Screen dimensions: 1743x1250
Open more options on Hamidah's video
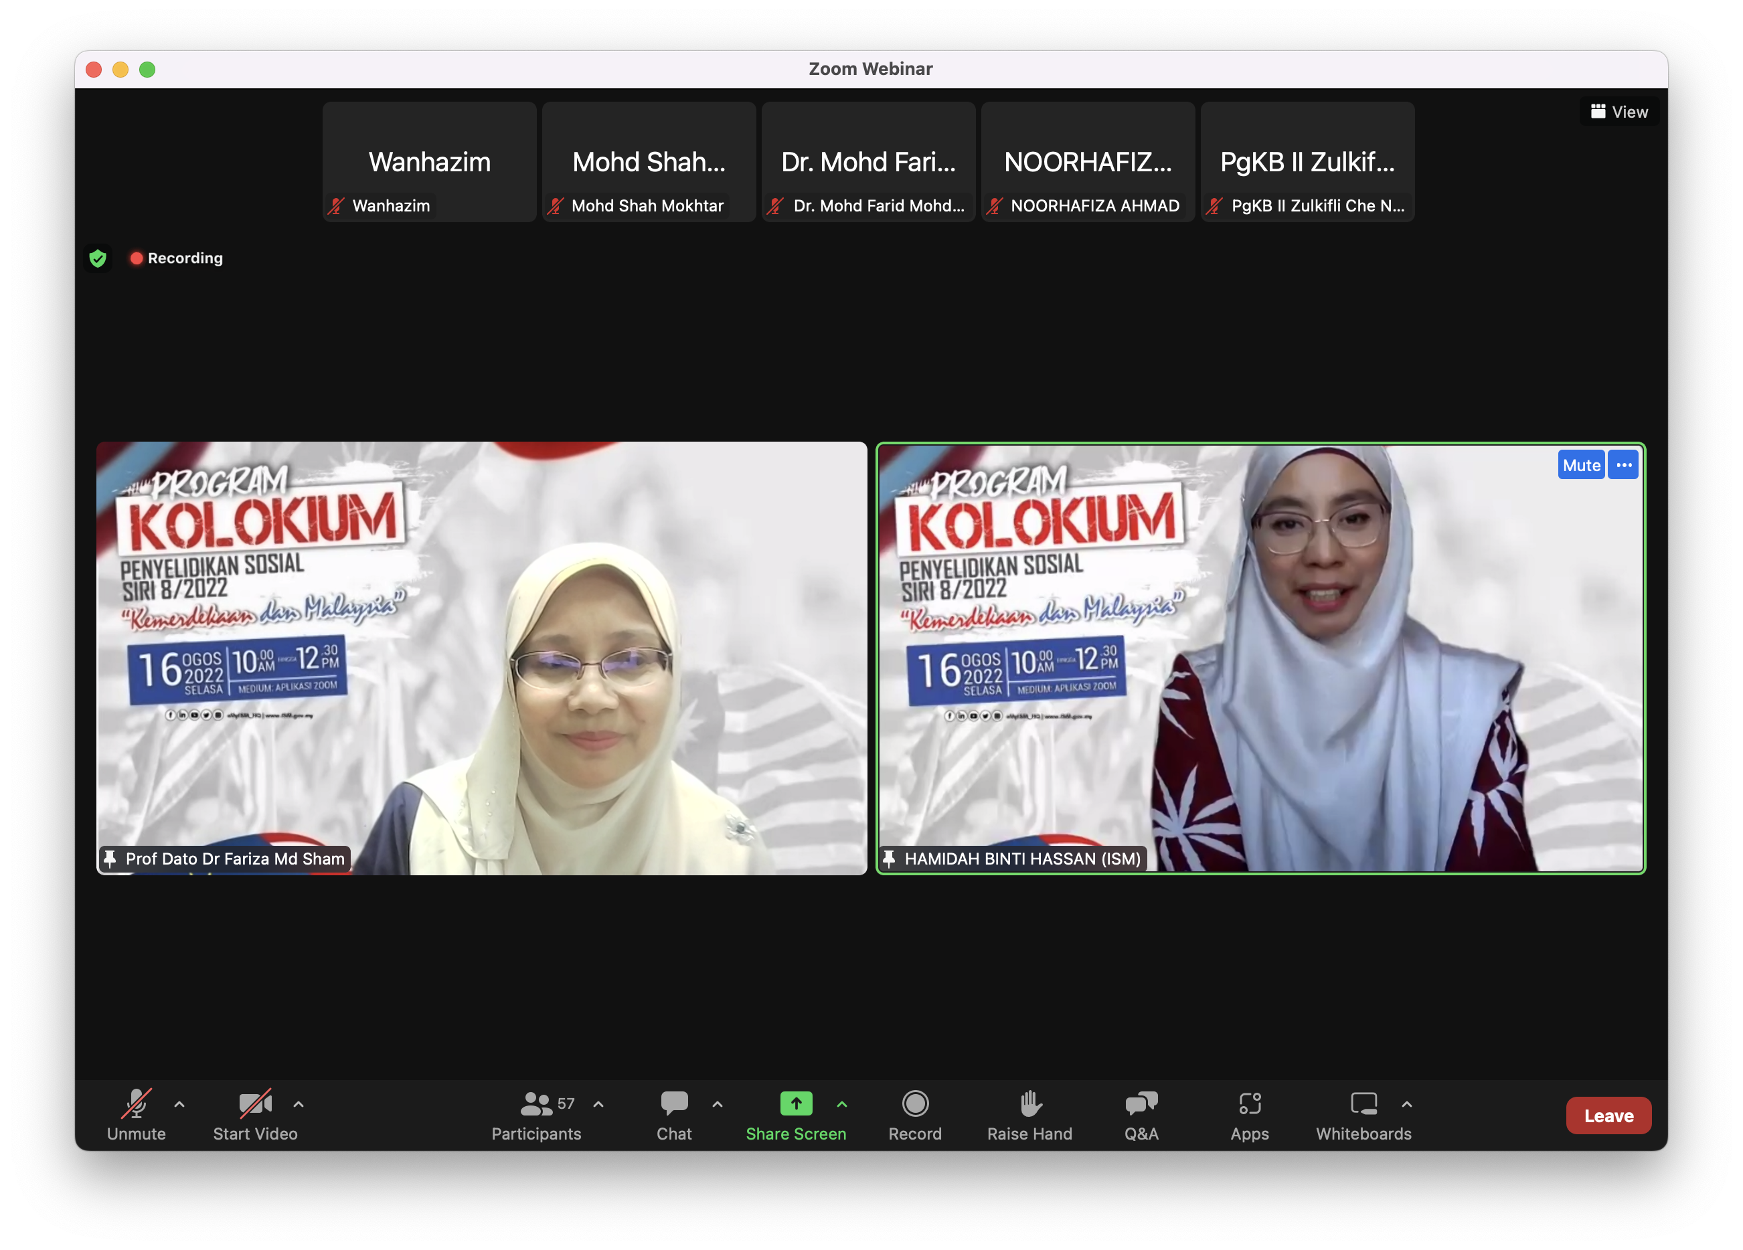(x=1623, y=465)
